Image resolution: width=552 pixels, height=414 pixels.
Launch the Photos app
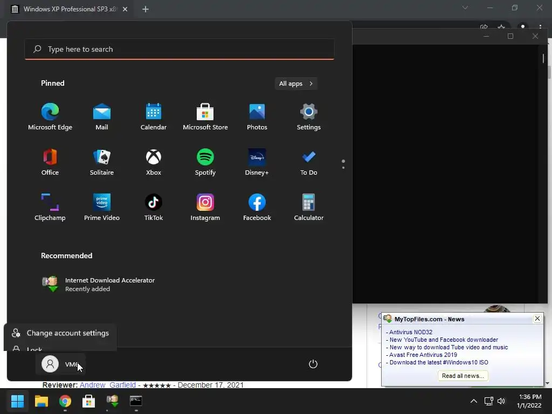[257, 117]
